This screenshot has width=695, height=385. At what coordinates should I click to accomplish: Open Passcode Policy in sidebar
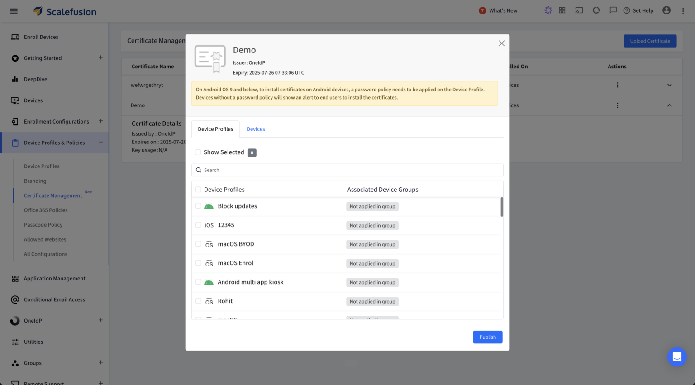(43, 225)
